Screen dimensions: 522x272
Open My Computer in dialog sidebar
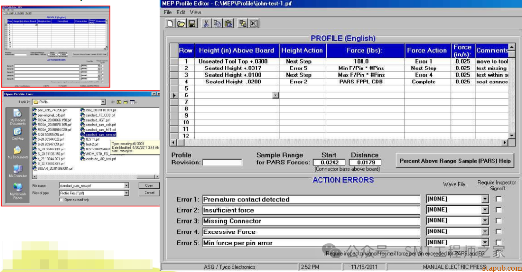(18, 171)
